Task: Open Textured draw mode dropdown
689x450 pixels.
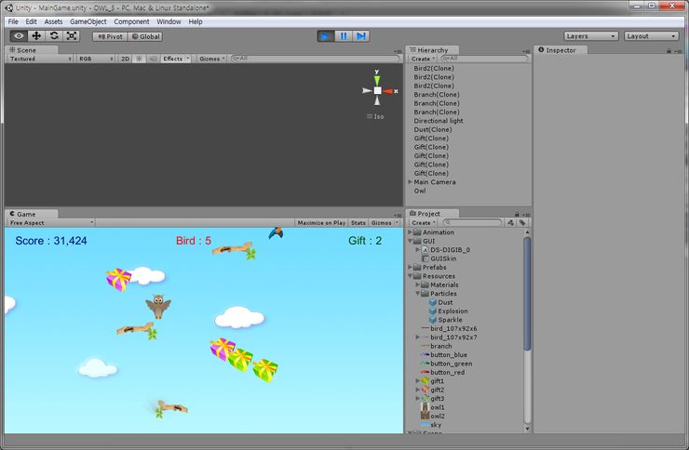Action: click(x=40, y=59)
